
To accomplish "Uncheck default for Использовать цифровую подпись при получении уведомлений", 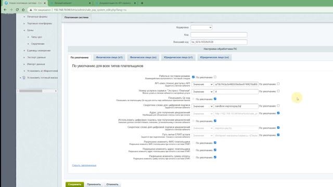I will click(x=215, y=121).
